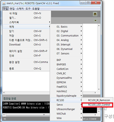Open the liquidcrystalmaple examples submenu

(x=66, y=96)
